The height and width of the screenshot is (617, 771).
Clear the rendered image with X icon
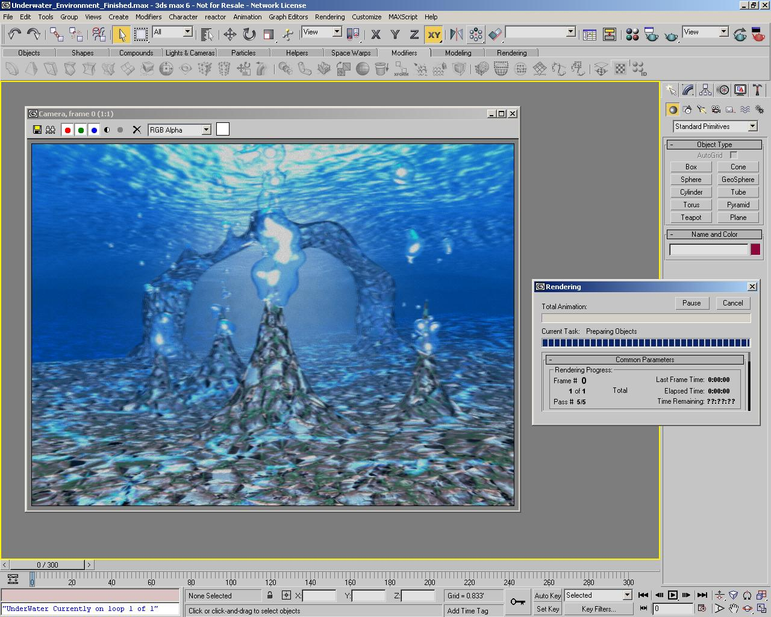(x=137, y=130)
